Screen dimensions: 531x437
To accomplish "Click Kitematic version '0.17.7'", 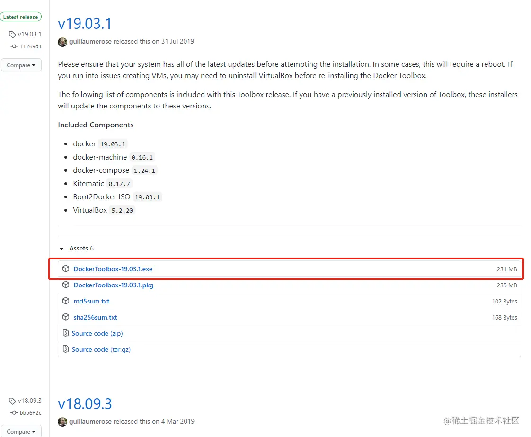I will (x=119, y=184).
